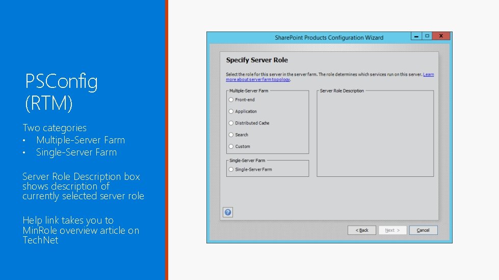Select the Search server role
The width and height of the screenshot is (499, 280).
click(x=231, y=135)
